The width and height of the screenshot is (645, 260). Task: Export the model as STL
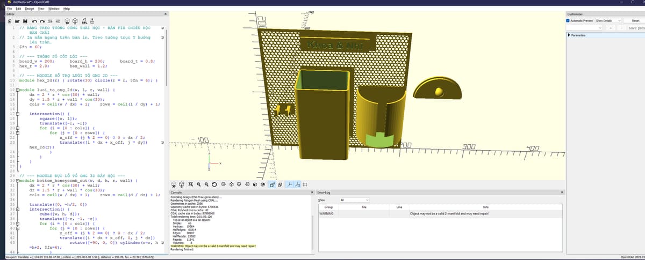pos(84,21)
